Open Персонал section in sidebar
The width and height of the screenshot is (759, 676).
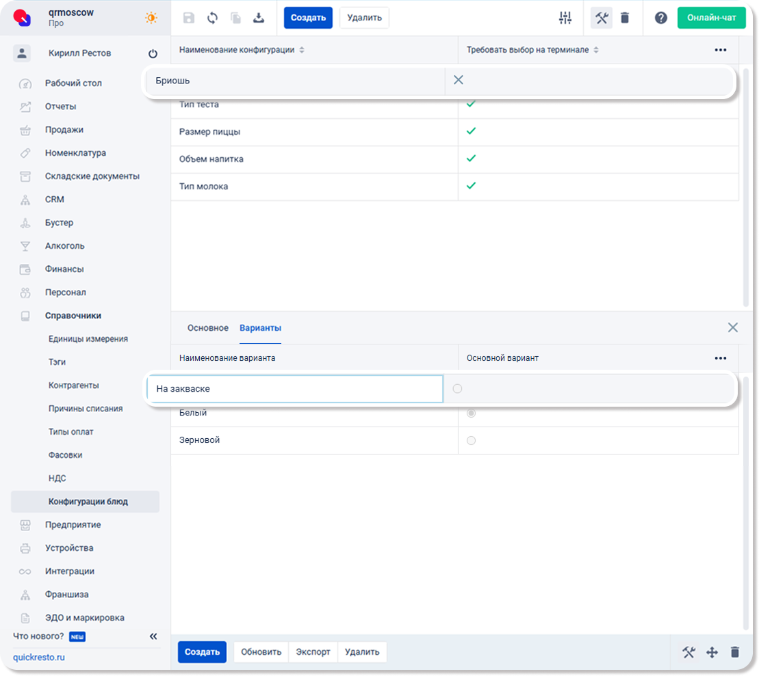pos(65,292)
